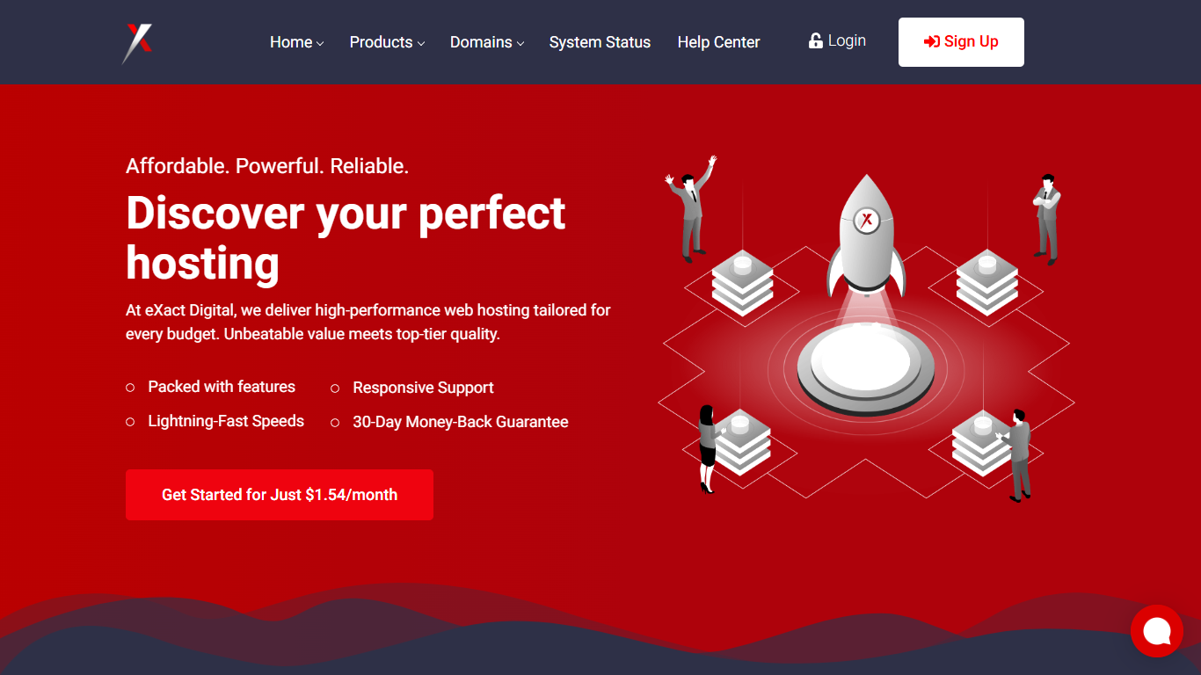
Task: Click the Sign Up arrow icon
Action: click(932, 42)
